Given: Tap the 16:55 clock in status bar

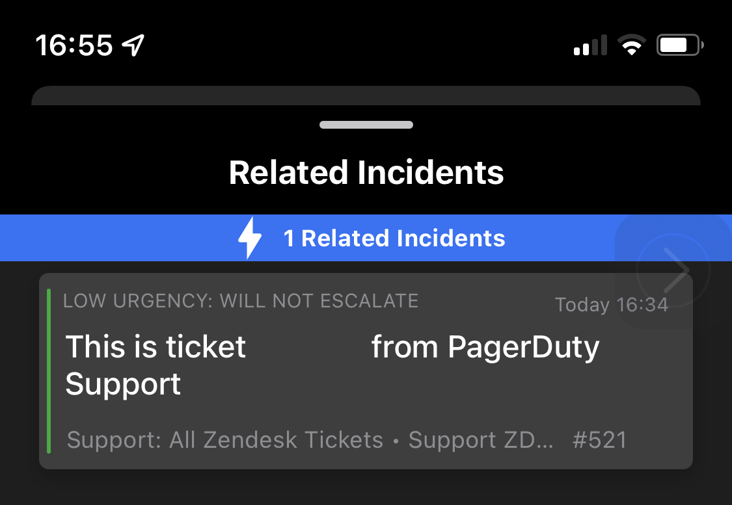Looking at the screenshot, I should pos(74,45).
